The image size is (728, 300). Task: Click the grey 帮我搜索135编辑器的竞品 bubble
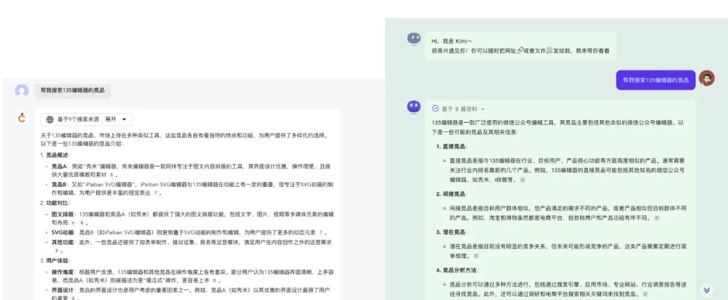72,90
